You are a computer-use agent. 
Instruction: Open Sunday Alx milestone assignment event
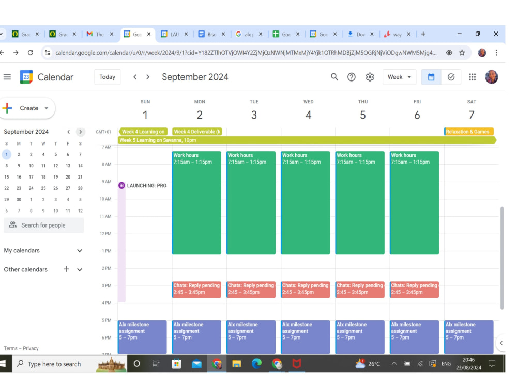pos(142,337)
